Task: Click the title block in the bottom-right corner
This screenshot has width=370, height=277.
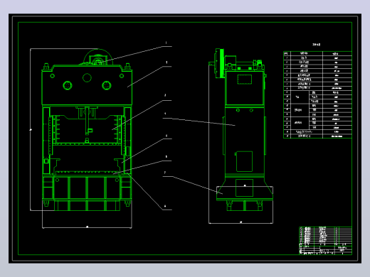Action: point(325,241)
